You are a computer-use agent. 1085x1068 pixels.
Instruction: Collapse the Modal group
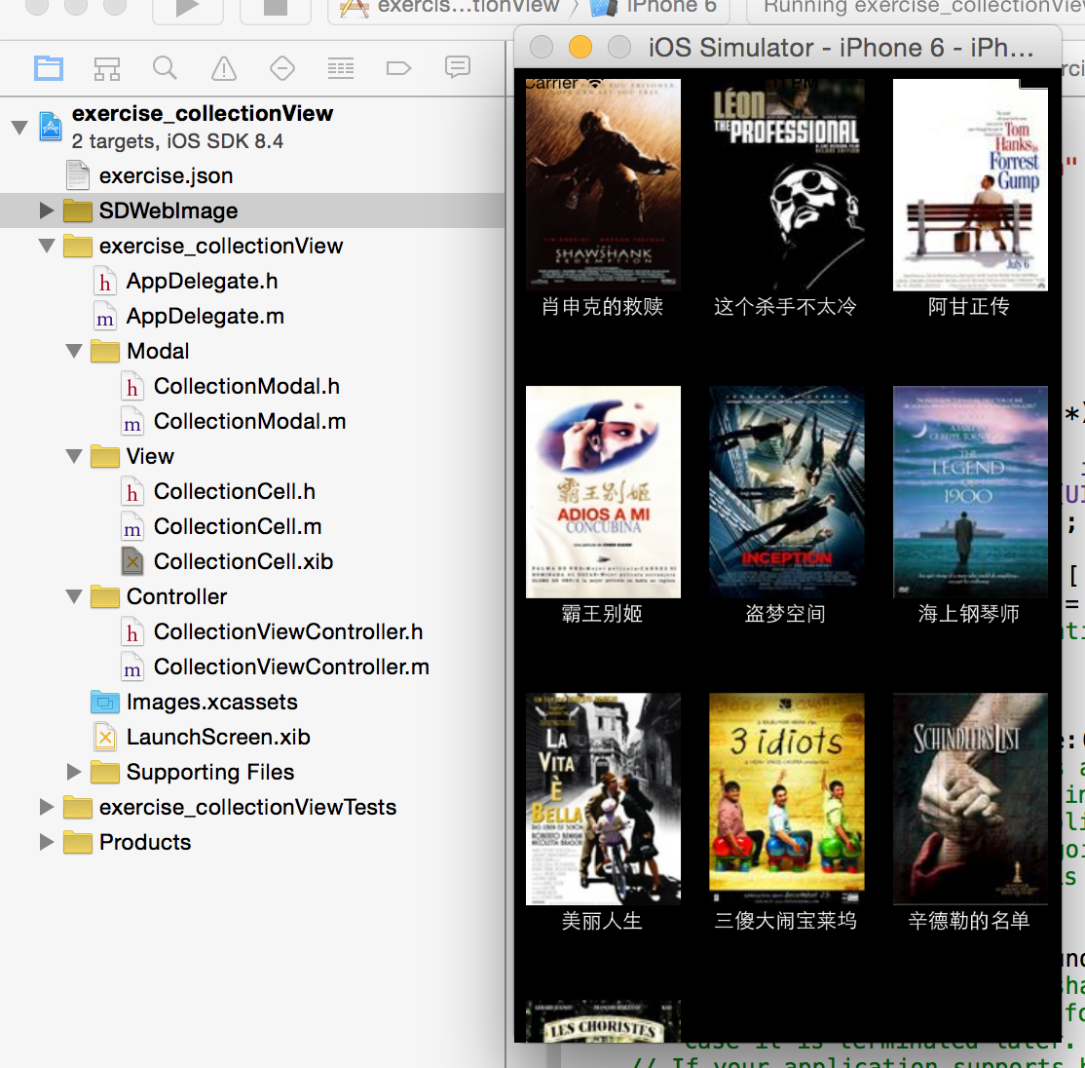pyautogui.click(x=74, y=351)
